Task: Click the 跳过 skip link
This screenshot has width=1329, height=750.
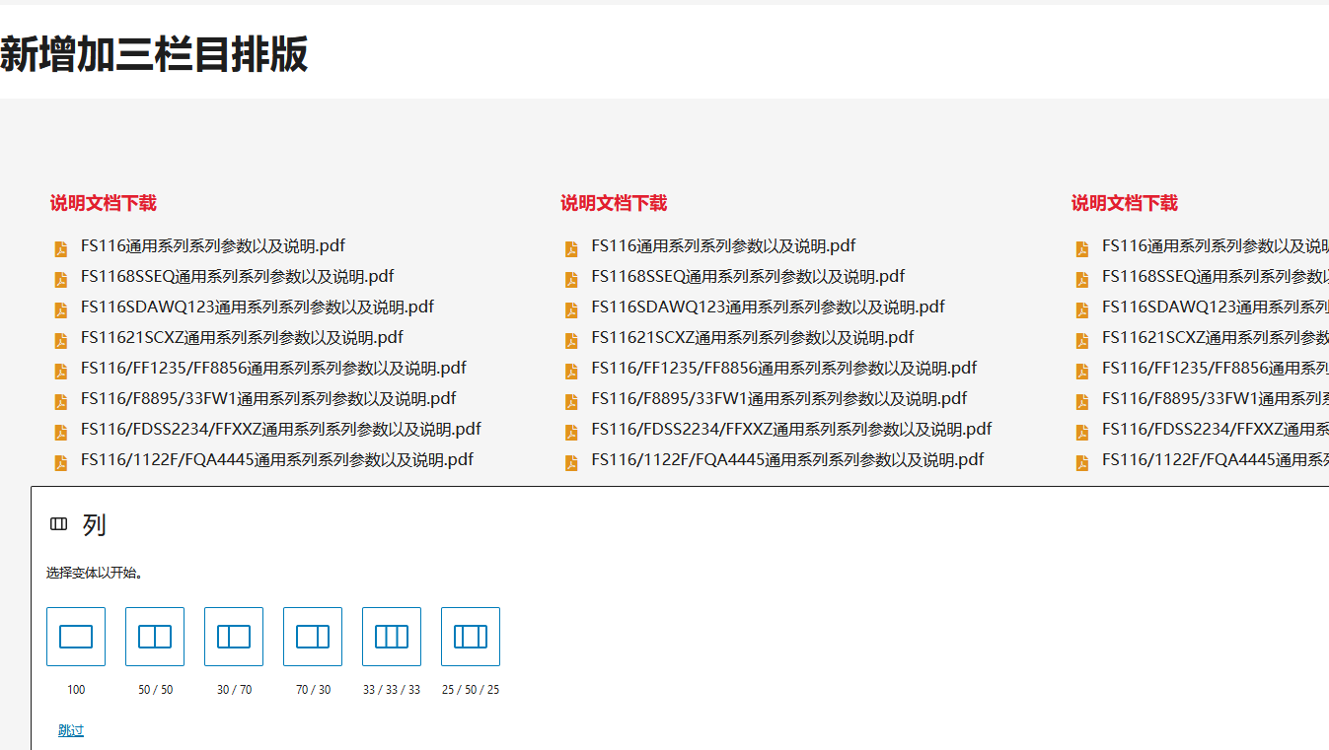Action: (69, 729)
